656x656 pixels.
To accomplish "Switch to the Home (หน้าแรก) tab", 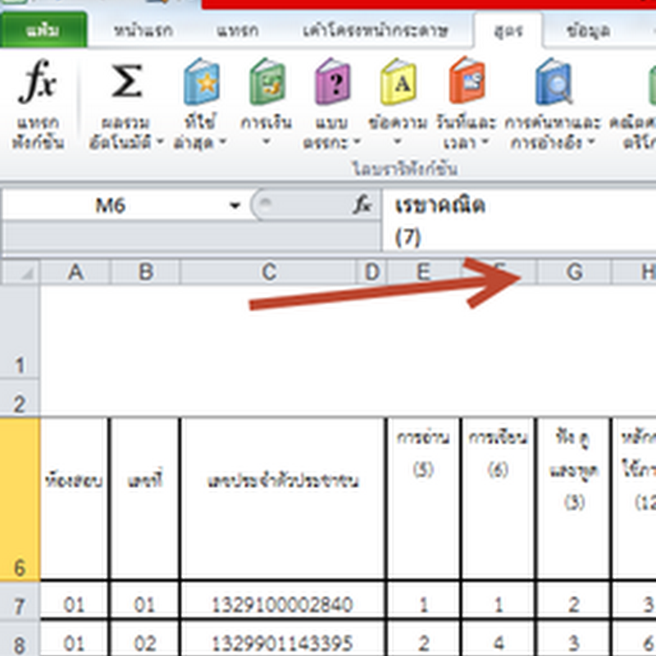I will pos(143,30).
